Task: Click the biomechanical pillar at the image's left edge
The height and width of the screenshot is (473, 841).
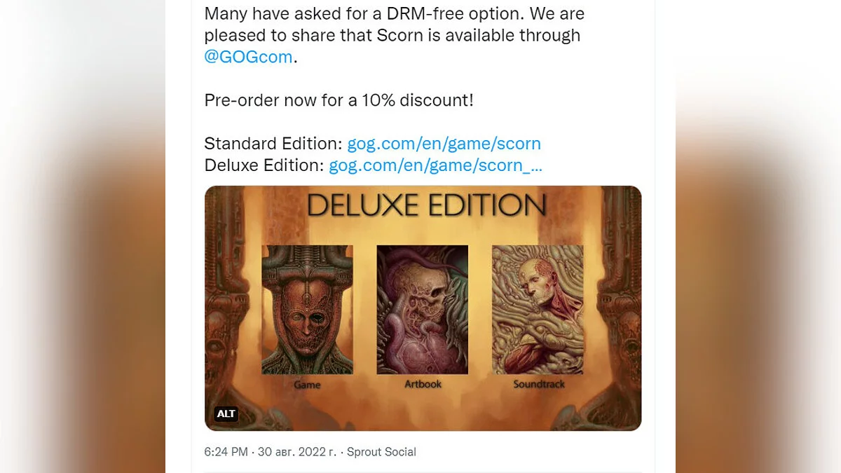Action: click(x=224, y=308)
